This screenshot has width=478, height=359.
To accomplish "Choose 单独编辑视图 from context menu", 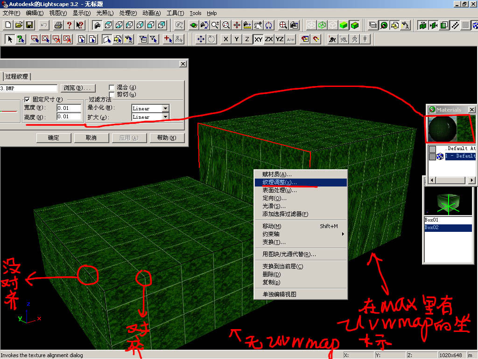I will 301,294.
